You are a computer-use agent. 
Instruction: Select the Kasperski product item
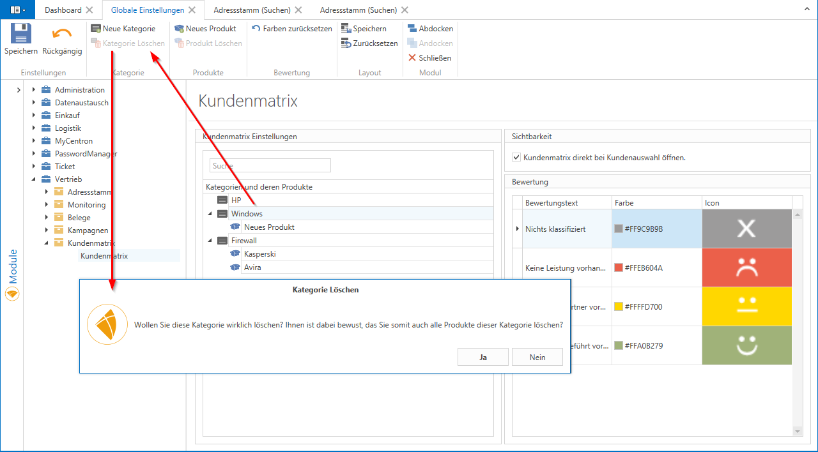point(259,254)
